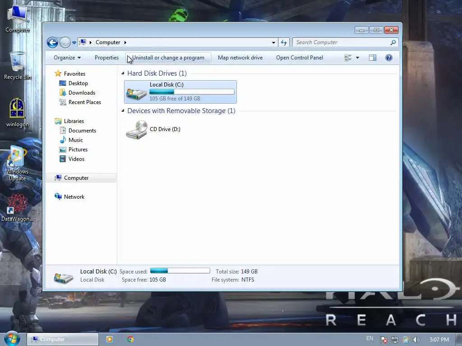
Task: Select the Recycle Bin desktop icon
Action: click(18, 66)
